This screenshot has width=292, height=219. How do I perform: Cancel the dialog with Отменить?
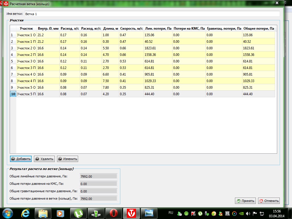pos(269,201)
